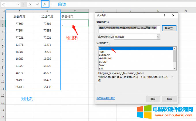Screen dimensions: 196x121
Task: Click the fx insert function icon
Action: click(x=44, y=5)
